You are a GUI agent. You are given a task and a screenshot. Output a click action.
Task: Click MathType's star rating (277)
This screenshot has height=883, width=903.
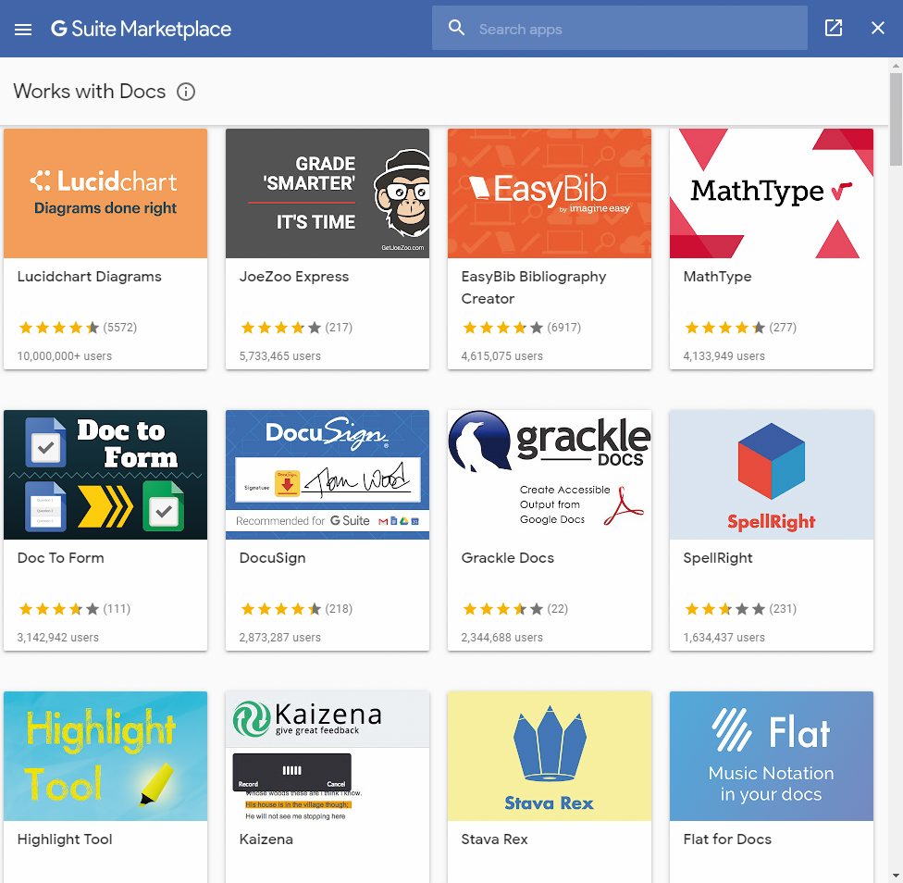(740, 328)
